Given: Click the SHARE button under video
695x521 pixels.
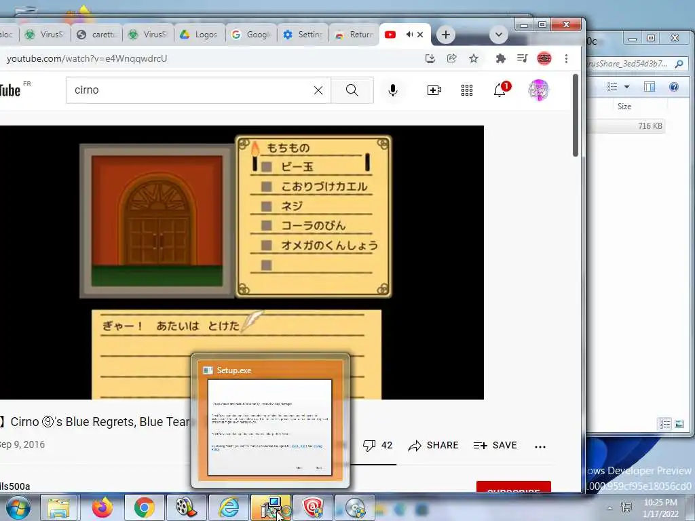Looking at the screenshot, I should [433, 445].
